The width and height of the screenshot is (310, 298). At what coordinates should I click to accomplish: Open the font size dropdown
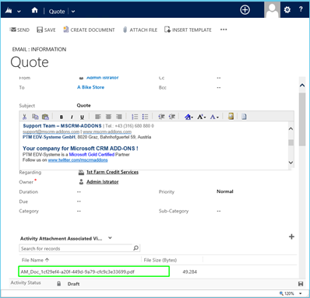pyautogui.click(x=202, y=117)
